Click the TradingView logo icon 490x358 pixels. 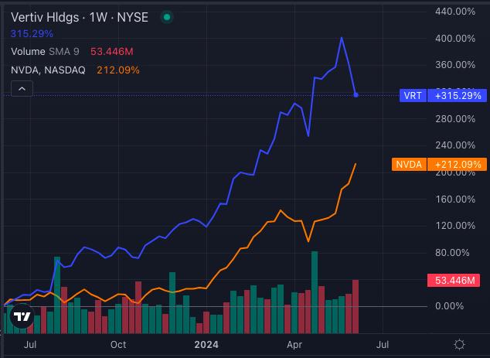(22, 317)
